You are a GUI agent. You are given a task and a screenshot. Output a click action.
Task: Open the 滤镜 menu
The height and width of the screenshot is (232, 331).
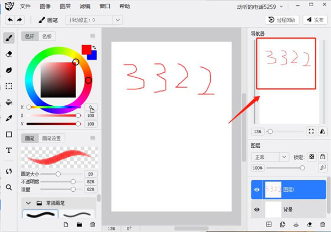(x=85, y=7)
